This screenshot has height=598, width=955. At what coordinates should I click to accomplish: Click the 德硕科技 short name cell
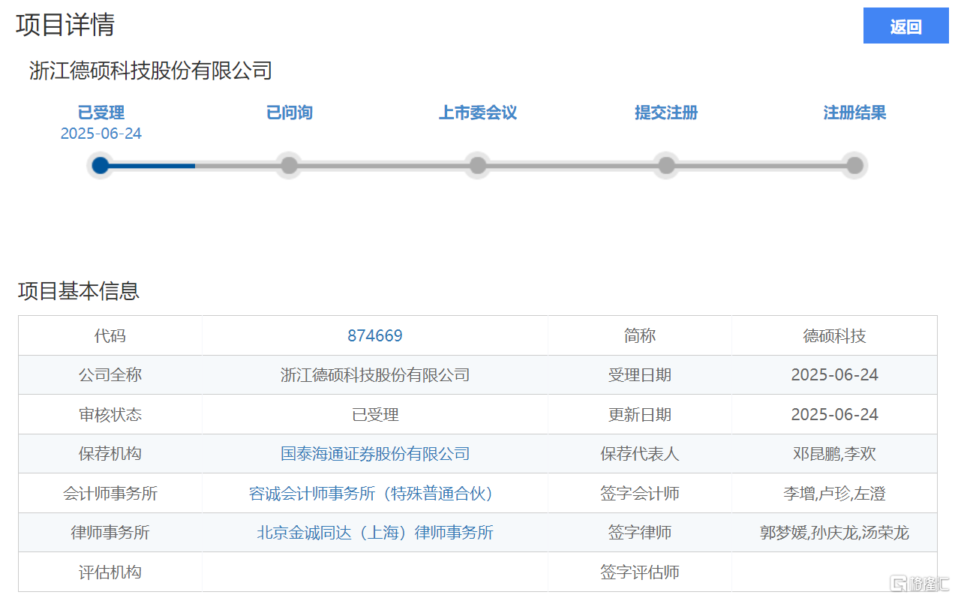[834, 335]
